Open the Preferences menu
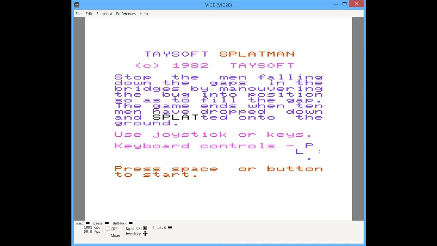Screen dimensions: 437x246 pos(126,14)
